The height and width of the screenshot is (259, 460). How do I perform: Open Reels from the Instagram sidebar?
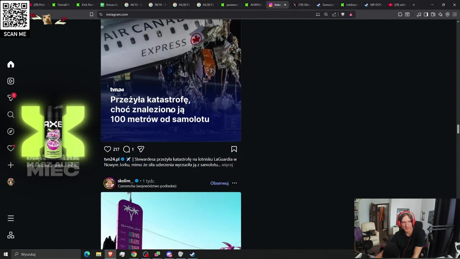coord(11,81)
